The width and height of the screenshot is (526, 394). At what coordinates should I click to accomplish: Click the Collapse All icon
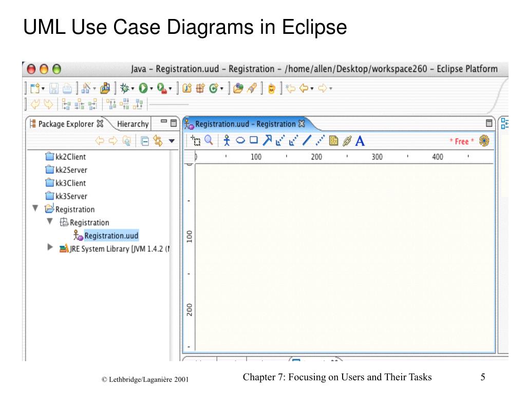tap(145, 141)
